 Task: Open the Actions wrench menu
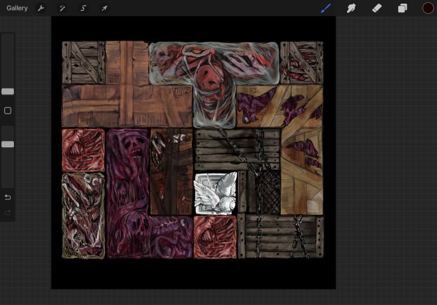41,8
